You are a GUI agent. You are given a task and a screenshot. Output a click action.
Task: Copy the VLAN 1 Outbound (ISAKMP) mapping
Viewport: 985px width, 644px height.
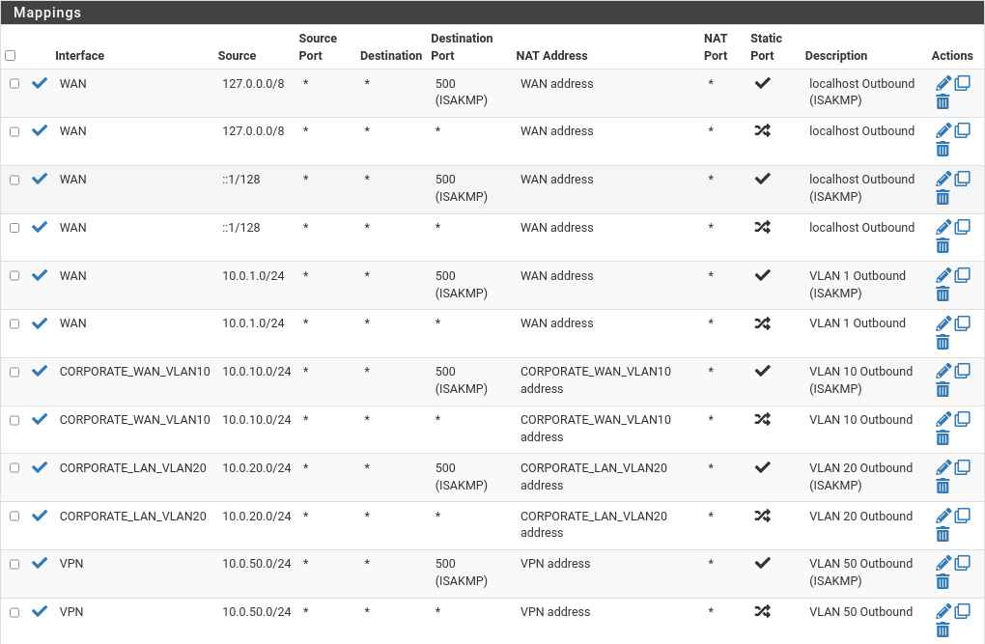pyautogui.click(x=962, y=275)
